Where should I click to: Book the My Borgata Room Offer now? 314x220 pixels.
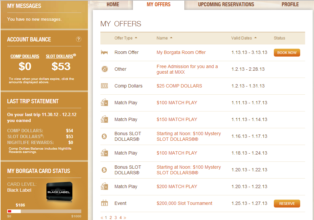(287, 53)
